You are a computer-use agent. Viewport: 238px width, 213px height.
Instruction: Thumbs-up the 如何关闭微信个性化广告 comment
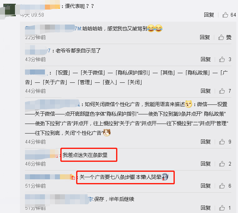tap(222, 142)
